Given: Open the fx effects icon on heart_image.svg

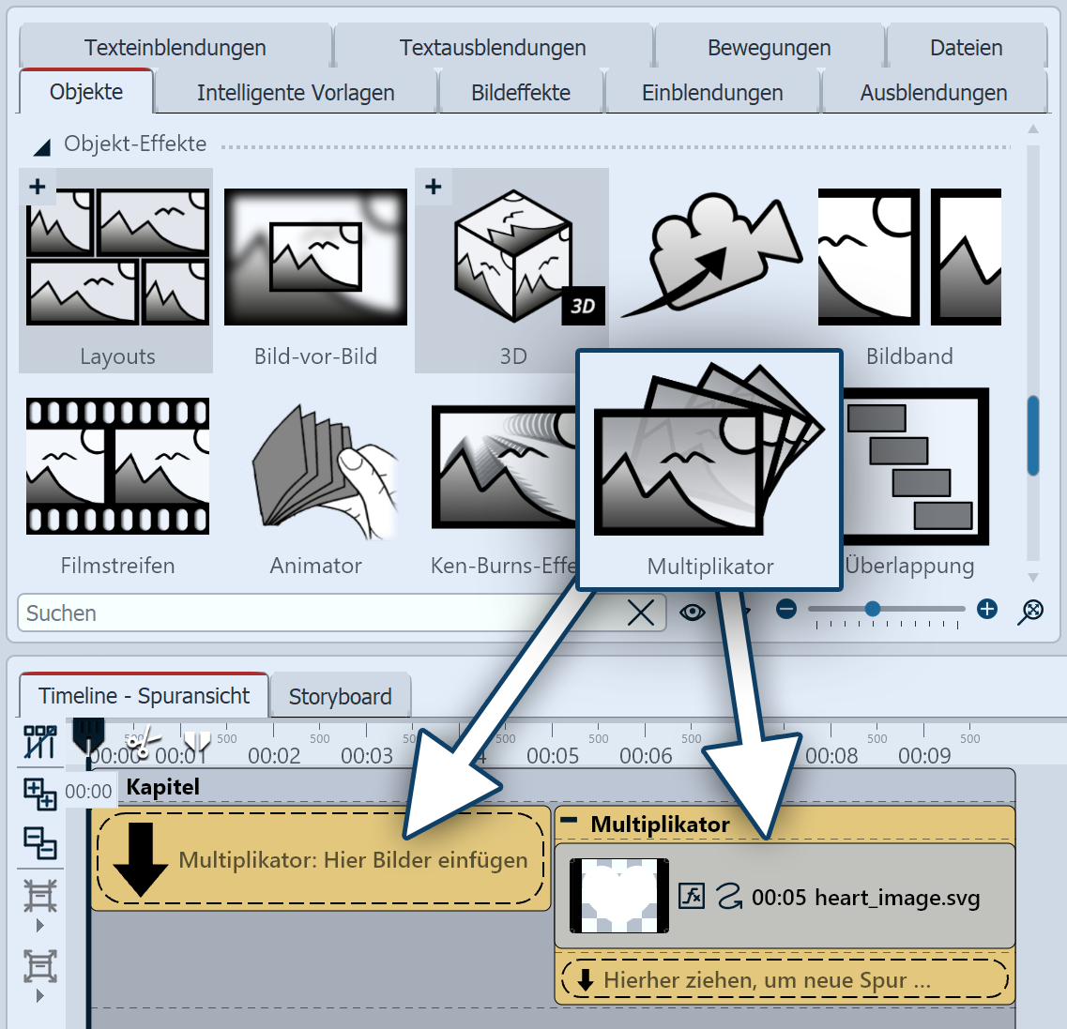Looking at the screenshot, I should pos(692,896).
